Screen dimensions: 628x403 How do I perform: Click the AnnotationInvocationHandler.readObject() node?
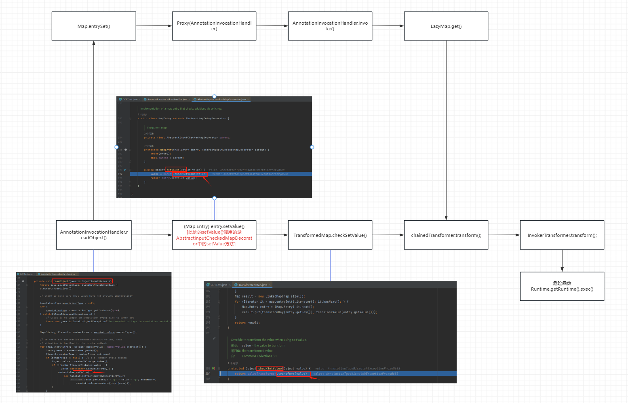(x=94, y=235)
